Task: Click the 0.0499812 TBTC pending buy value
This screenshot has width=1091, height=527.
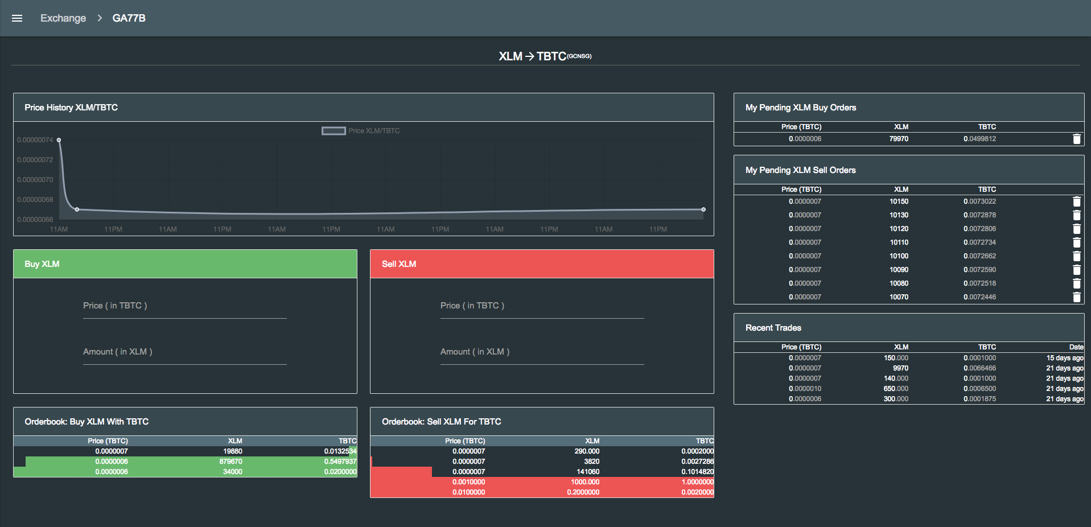Action: click(979, 139)
